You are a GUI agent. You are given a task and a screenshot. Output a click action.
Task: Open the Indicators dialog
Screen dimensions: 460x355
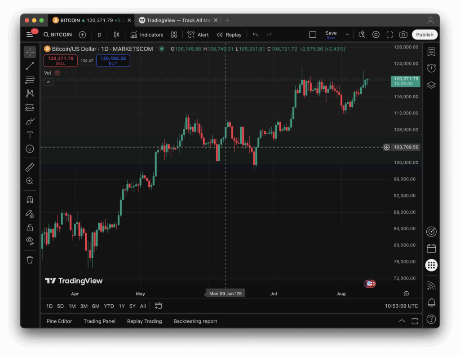(147, 35)
